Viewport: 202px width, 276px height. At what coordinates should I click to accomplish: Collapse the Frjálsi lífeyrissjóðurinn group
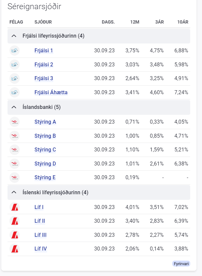click(14, 36)
